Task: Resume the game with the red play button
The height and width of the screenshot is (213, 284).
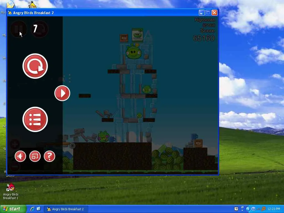Action: (62, 93)
